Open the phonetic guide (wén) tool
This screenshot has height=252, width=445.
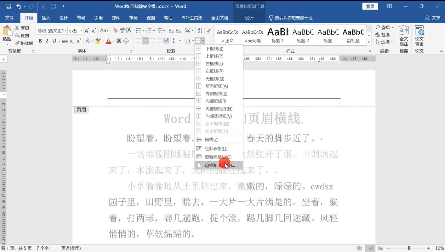coord(122,31)
